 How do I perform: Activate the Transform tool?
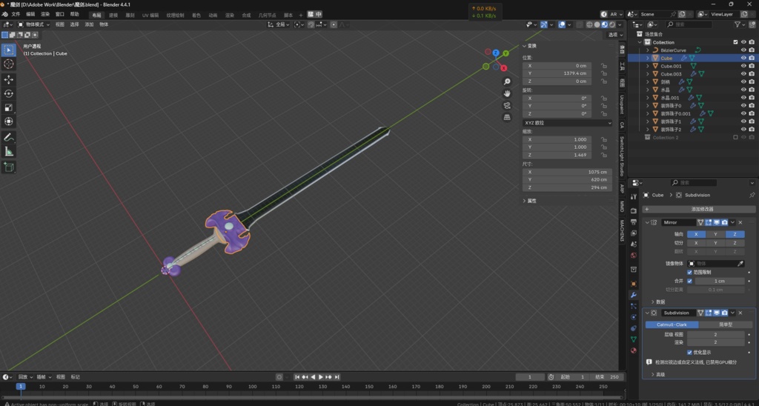[x=9, y=122]
